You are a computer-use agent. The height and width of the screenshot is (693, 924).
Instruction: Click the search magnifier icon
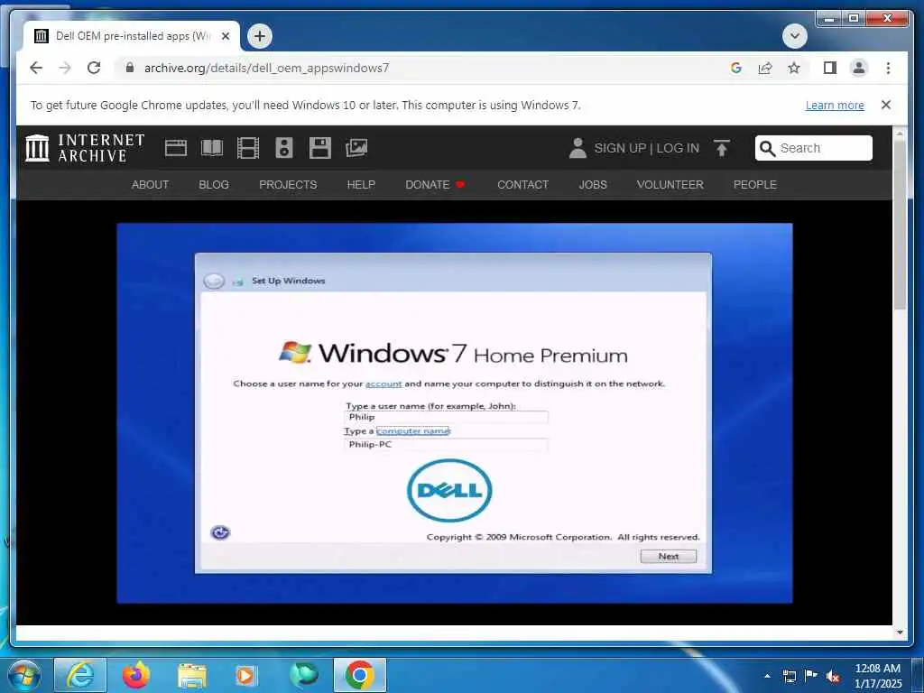click(x=767, y=149)
